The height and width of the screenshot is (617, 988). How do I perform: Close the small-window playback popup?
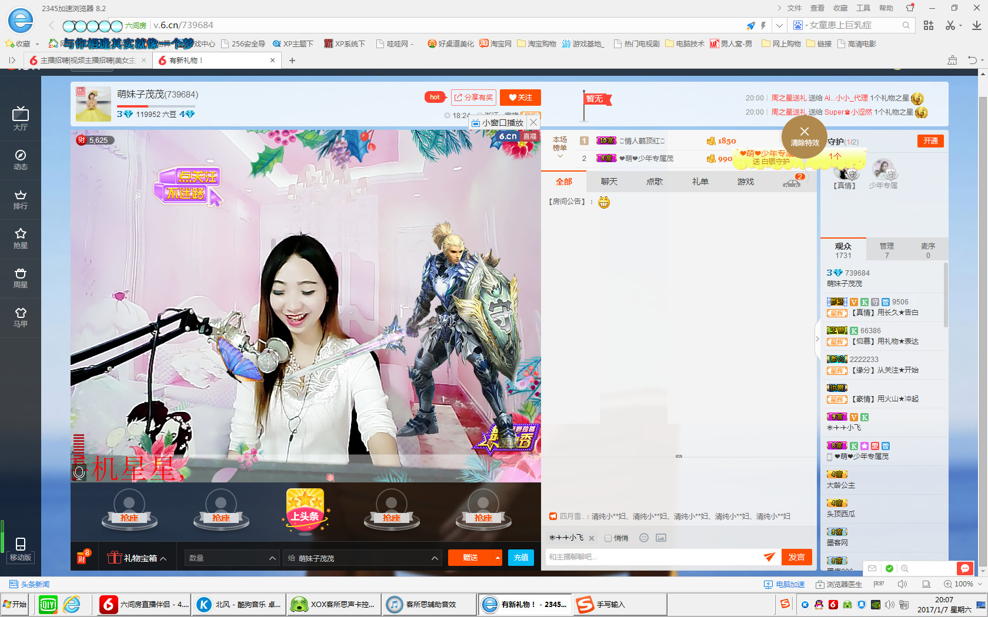(533, 122)
